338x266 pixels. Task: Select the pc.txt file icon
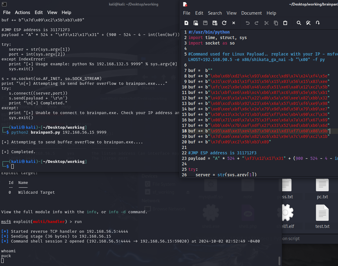(322, 185)
